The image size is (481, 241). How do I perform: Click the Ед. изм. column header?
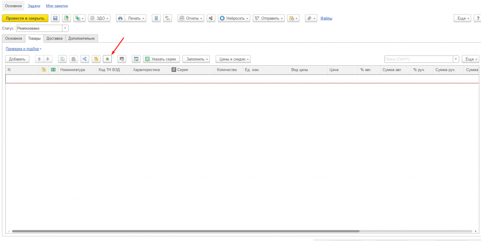[x=265, y=70]
